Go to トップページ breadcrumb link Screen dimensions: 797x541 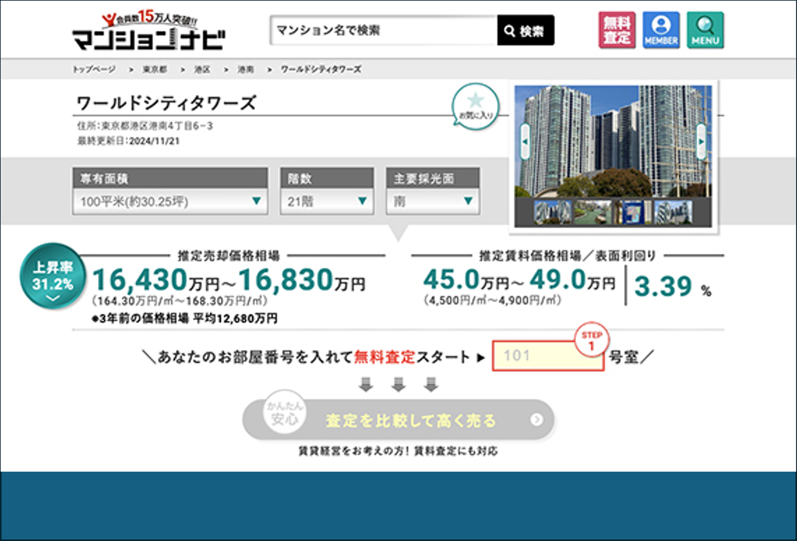94,70
